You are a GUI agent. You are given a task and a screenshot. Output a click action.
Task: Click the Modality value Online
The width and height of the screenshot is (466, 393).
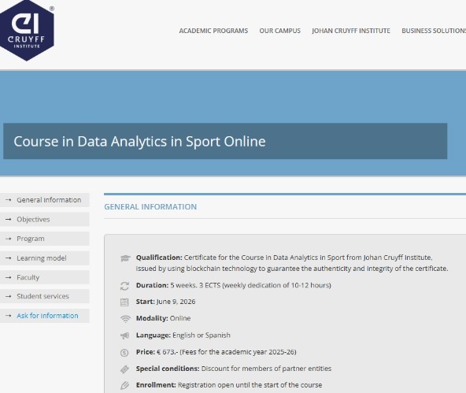(x=180, y=318)
